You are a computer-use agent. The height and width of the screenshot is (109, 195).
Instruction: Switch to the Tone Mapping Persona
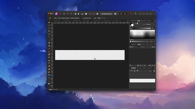(x=68, y=14)
